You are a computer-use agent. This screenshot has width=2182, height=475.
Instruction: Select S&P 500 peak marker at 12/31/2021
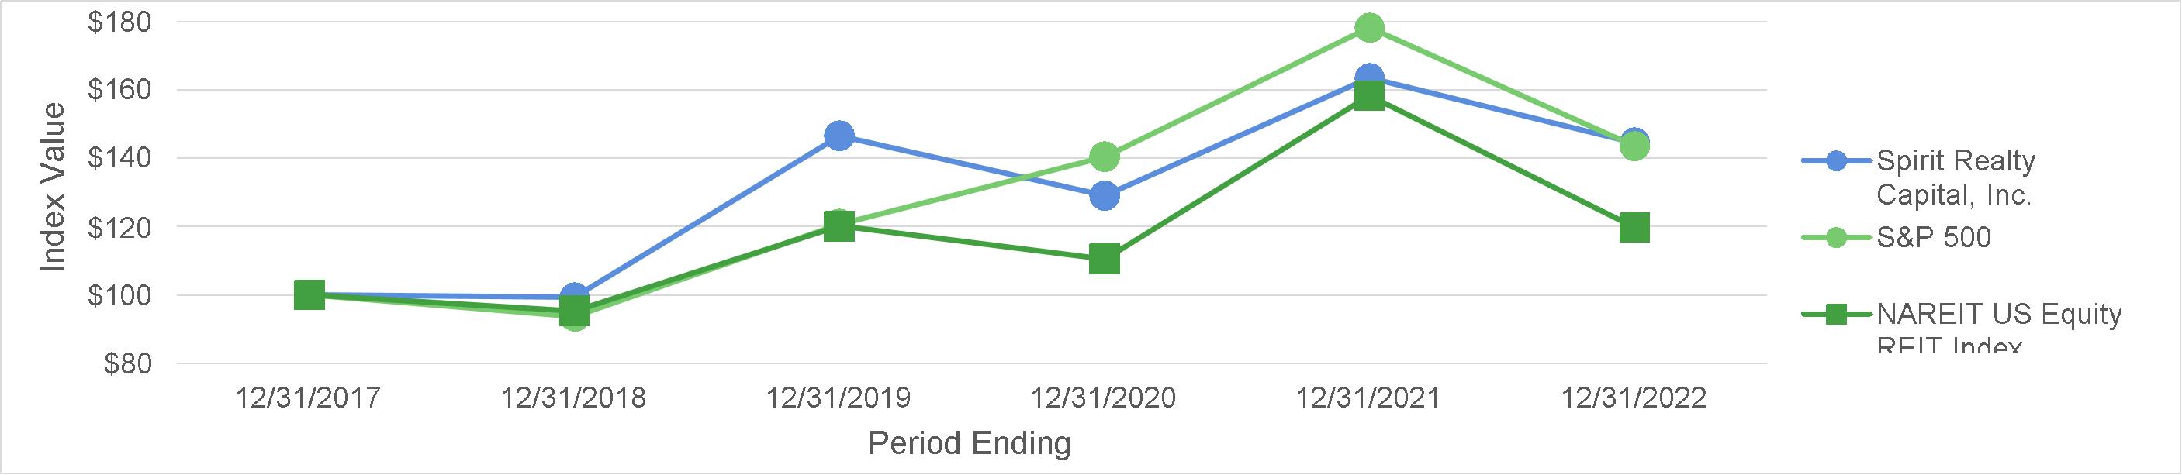[x=1369, y=28]
